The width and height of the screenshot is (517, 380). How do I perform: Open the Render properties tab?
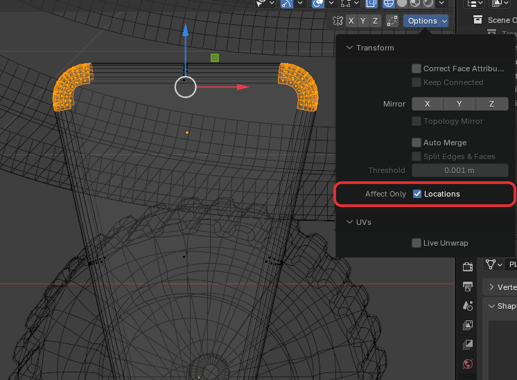point(468,266)
